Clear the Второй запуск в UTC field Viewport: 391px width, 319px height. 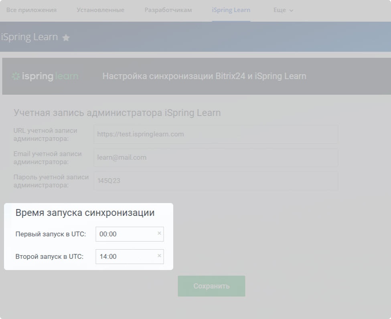(159, 256)
